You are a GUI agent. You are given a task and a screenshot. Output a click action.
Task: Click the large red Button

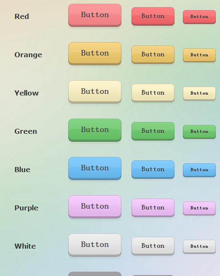[95, 15]
